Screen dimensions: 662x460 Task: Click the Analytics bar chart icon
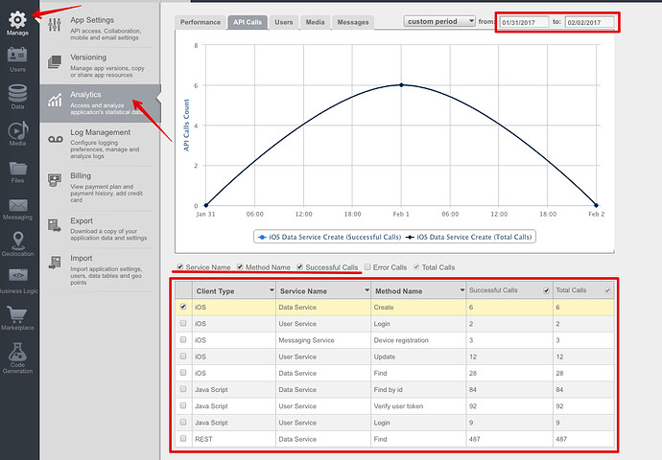pos(55,100)
